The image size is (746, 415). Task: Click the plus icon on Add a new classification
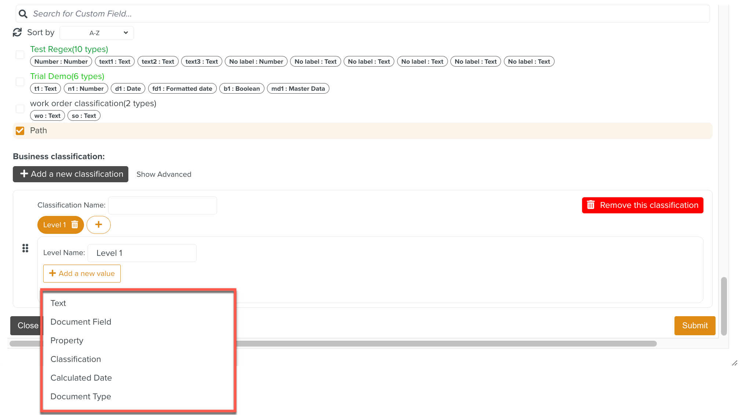(24, 174)
